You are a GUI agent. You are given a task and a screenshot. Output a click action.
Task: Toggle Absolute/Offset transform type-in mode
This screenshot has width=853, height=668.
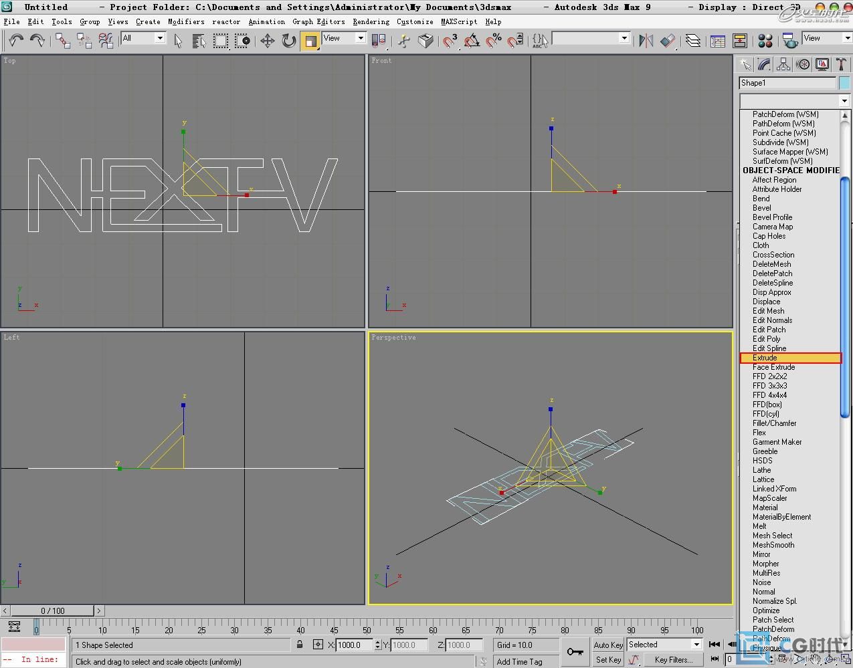(x=318, y=645)
